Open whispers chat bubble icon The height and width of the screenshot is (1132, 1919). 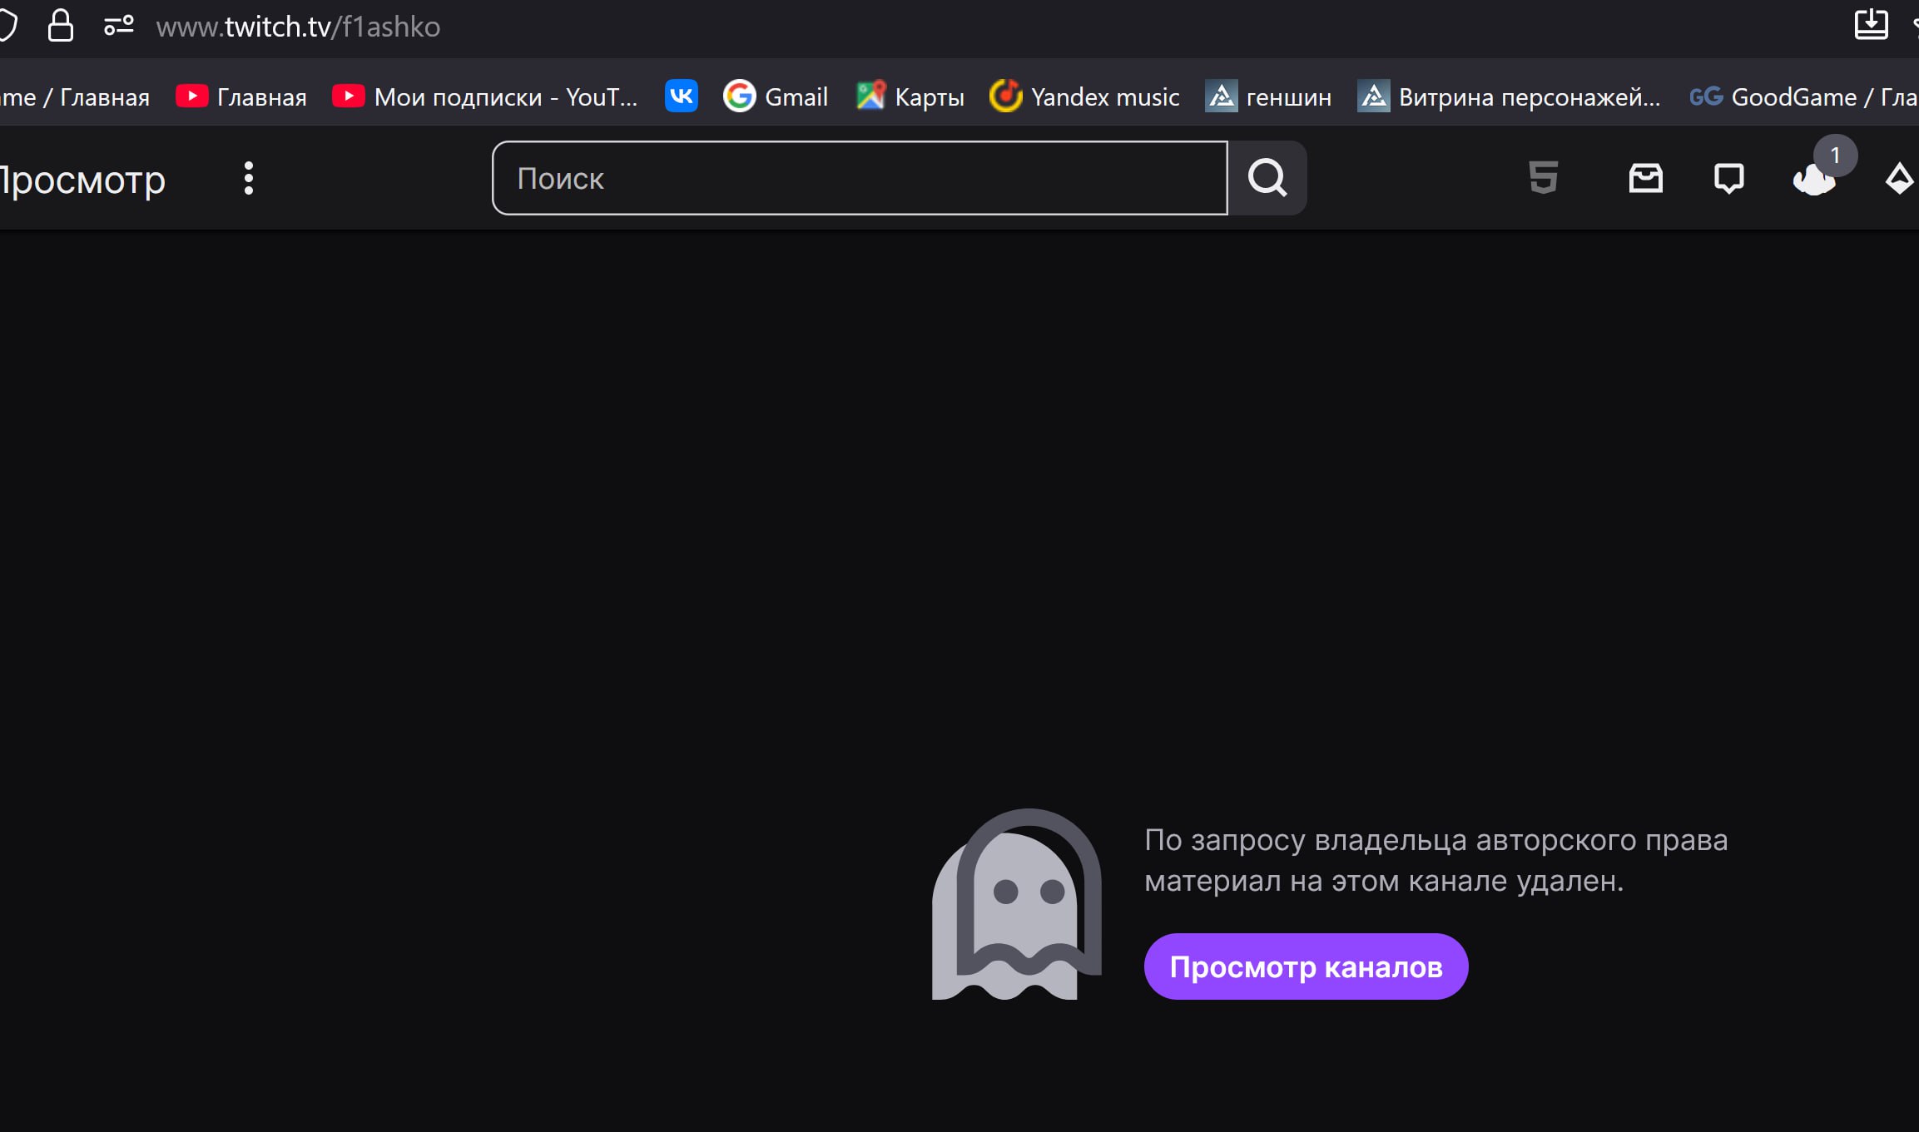tap(1728, 178)
